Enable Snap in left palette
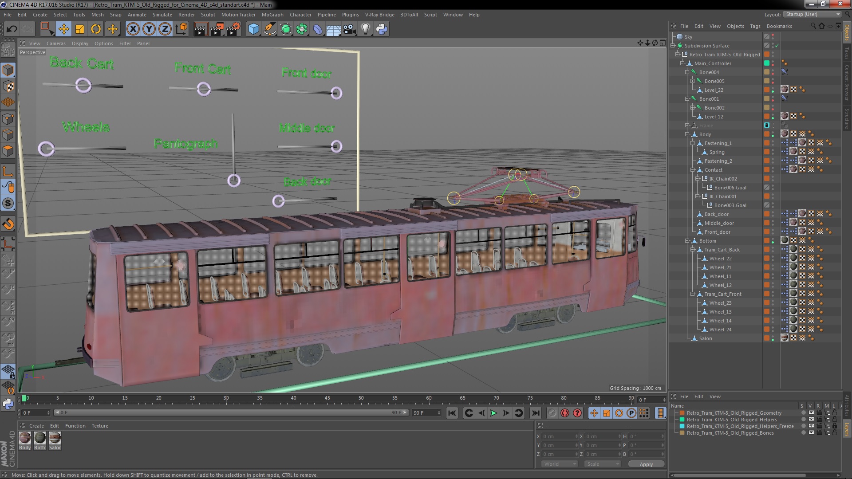The image size is (852, 479). (8, 203)
